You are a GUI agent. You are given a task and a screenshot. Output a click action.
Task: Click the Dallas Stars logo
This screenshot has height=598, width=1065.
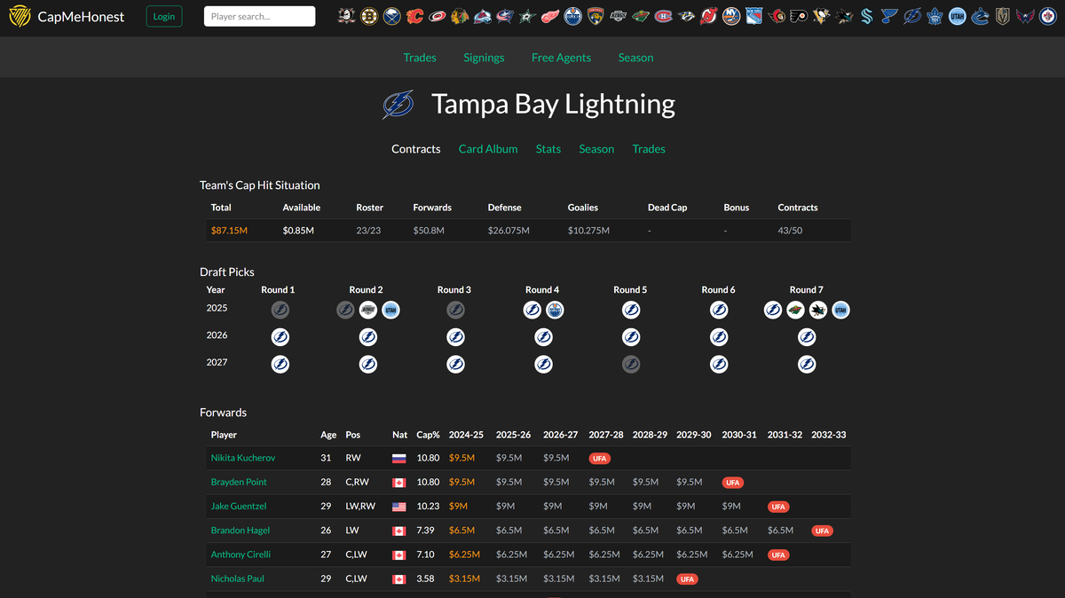click(528, 16)
